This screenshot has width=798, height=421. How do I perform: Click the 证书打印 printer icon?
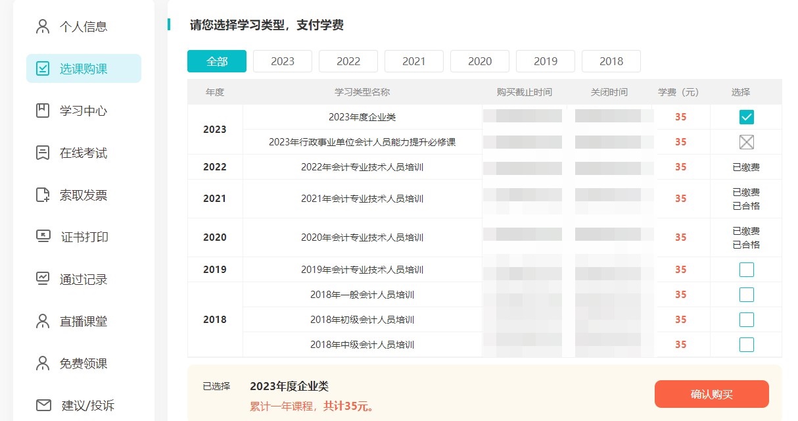[43, 237]
